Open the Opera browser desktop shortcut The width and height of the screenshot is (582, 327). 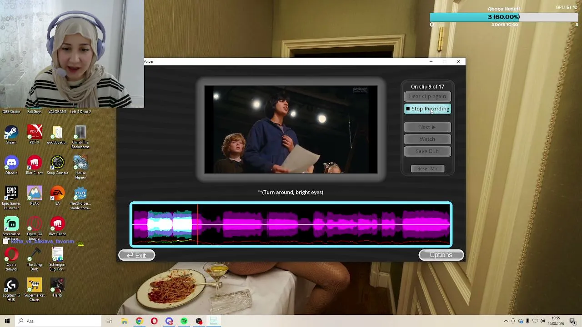click(x=11, y=259)
